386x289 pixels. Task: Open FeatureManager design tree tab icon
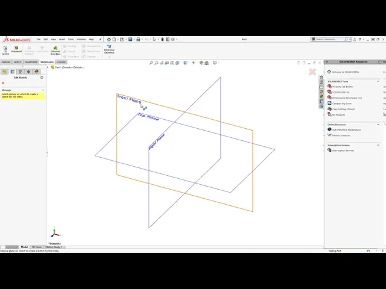coord(4,72)
